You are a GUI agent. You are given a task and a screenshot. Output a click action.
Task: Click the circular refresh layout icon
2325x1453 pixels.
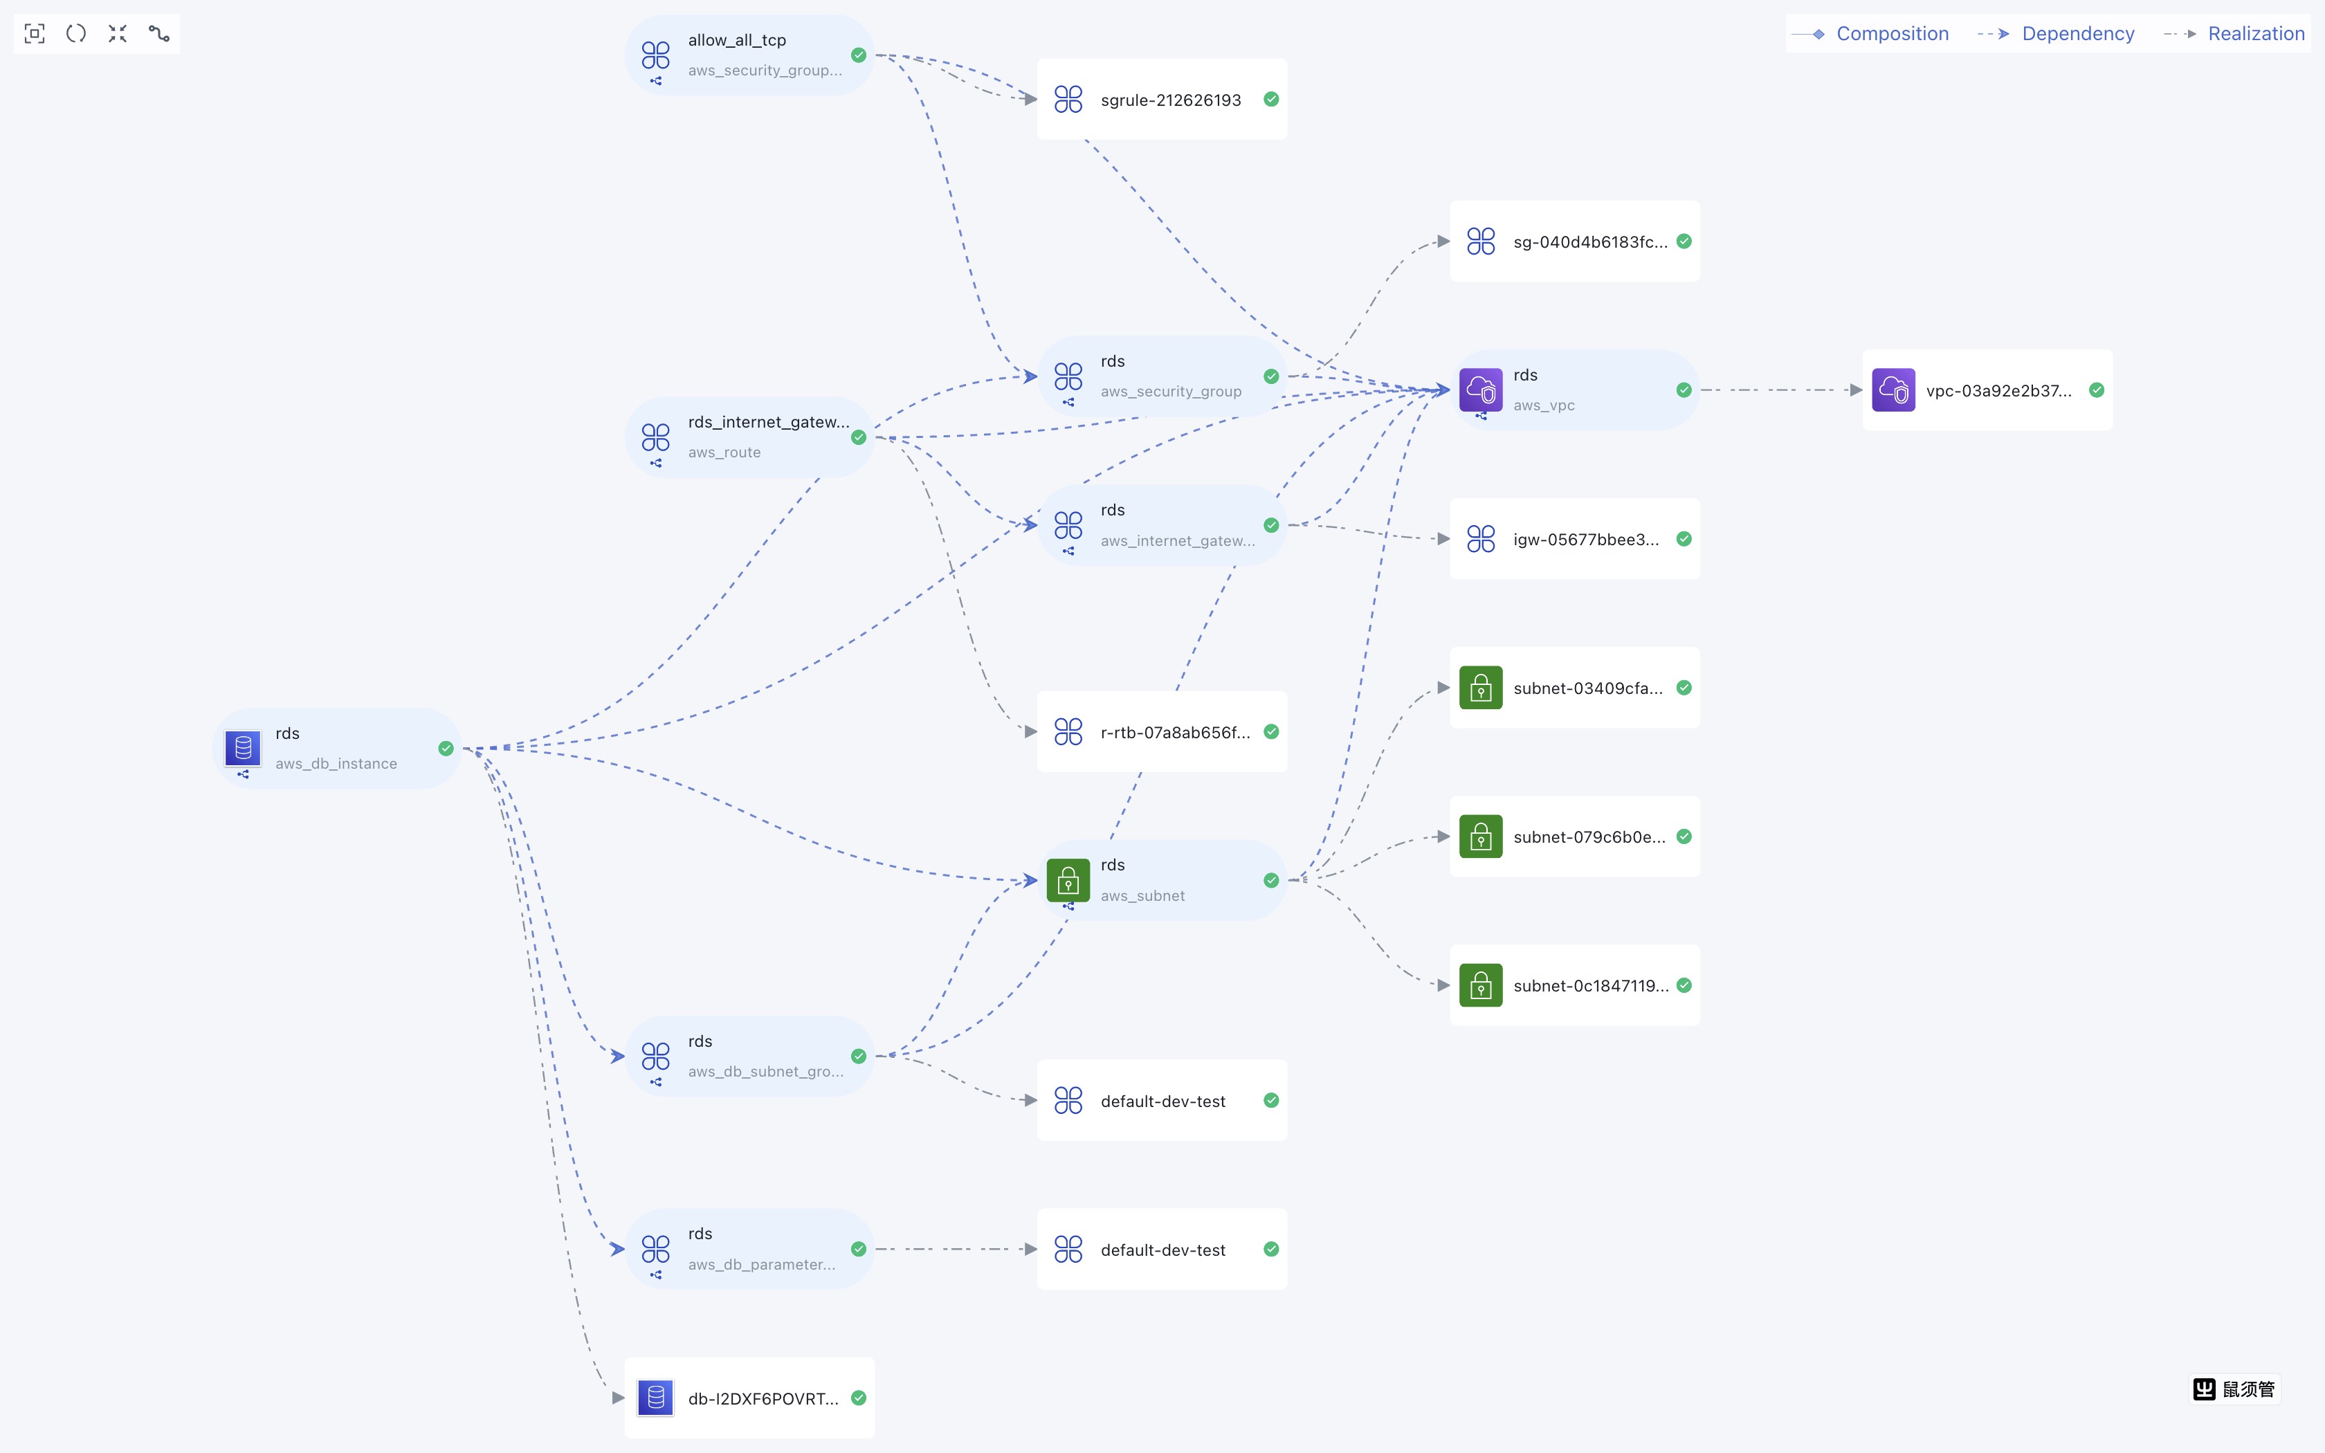(76, 34)
